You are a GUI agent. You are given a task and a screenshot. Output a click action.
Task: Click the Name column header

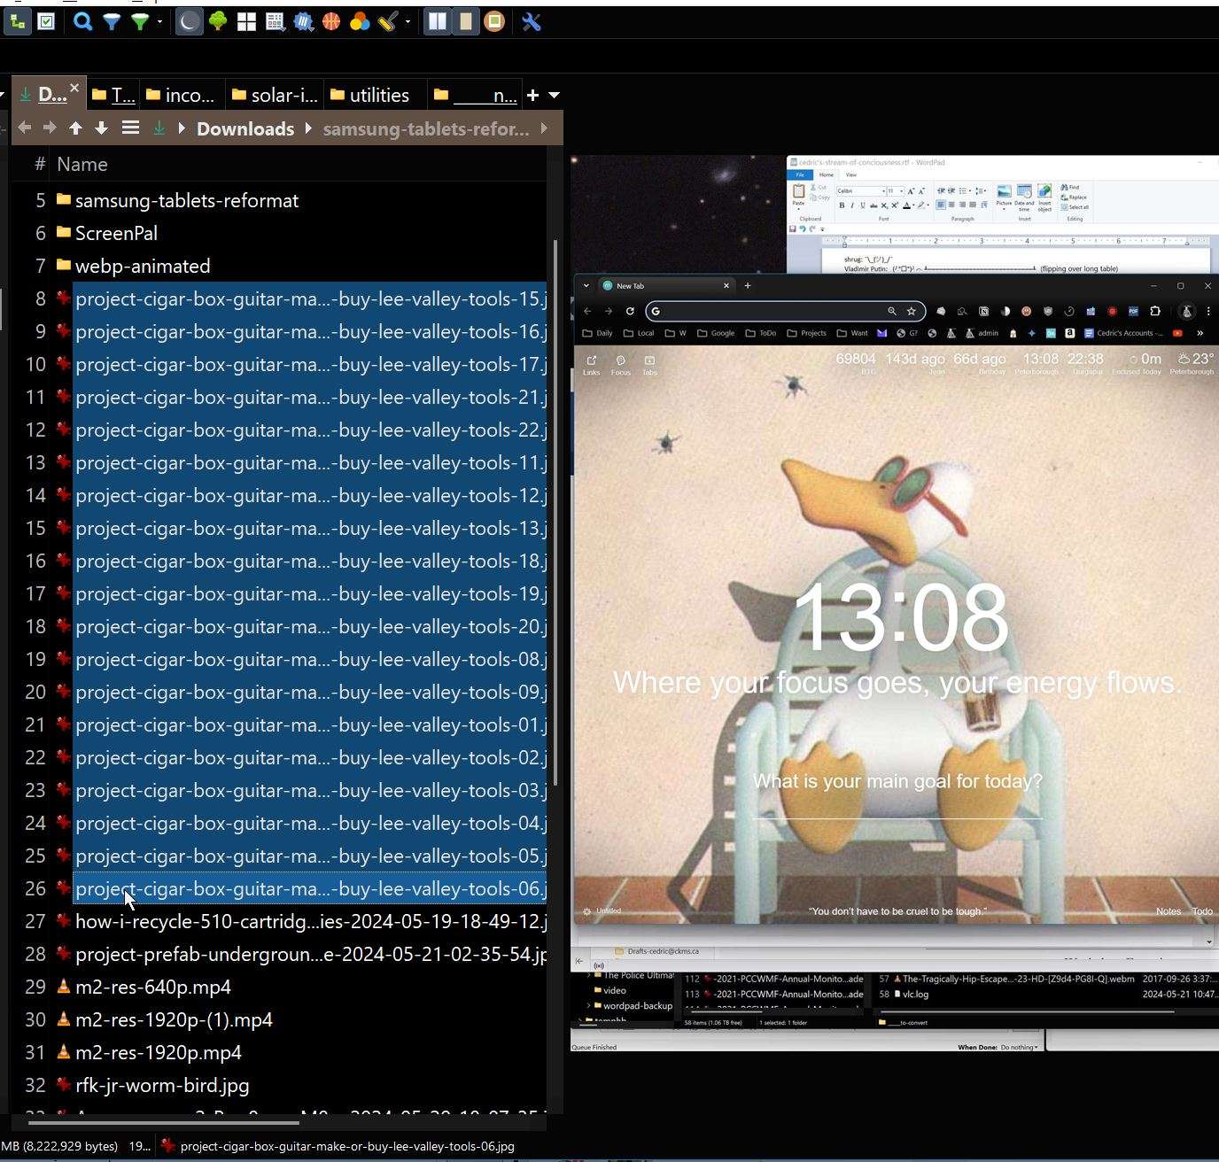point(82,164)
